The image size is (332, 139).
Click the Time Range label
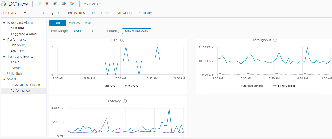tap(59, 31)
